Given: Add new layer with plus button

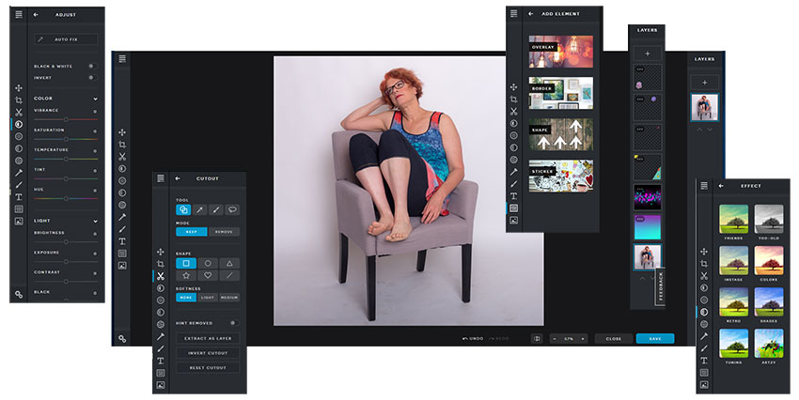Looking at the screenshot, I should pyautogui.click(x=705, y=83).
